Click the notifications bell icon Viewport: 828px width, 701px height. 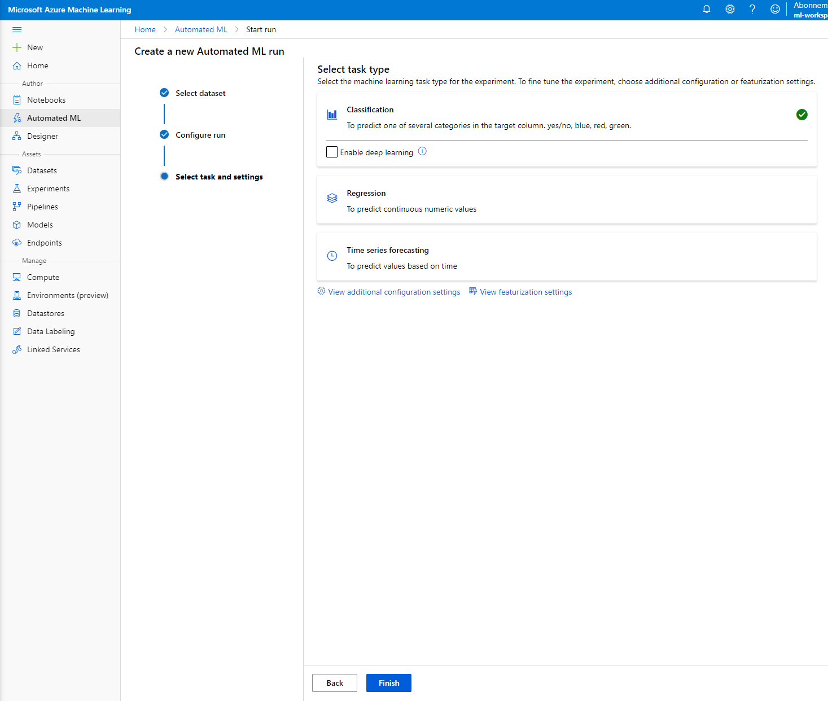[x=706, y=9]
